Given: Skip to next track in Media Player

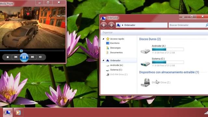Looking at the screenshot, I should pos(32,57).
